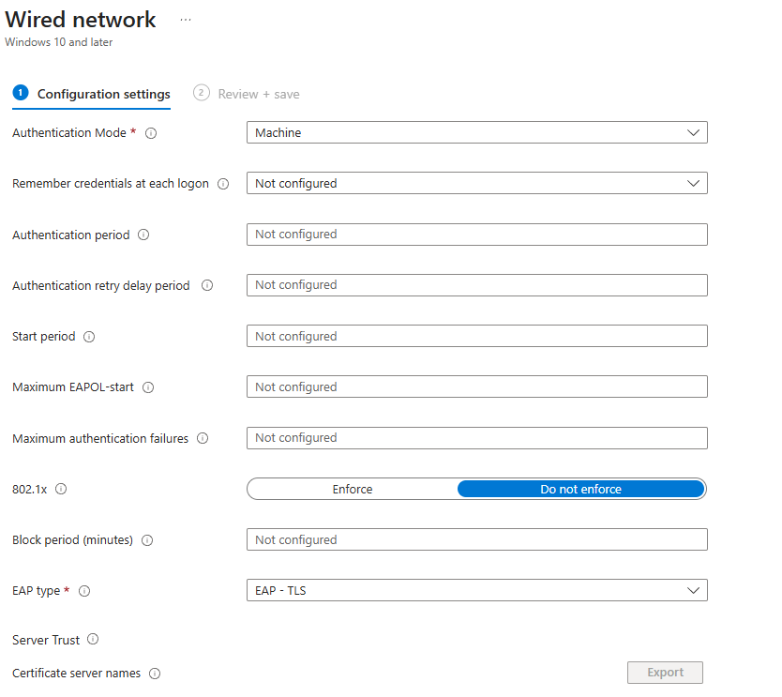Click the 'Wired network' page title
The width and height of the screenshot is (782, 697).
point(81,20)
